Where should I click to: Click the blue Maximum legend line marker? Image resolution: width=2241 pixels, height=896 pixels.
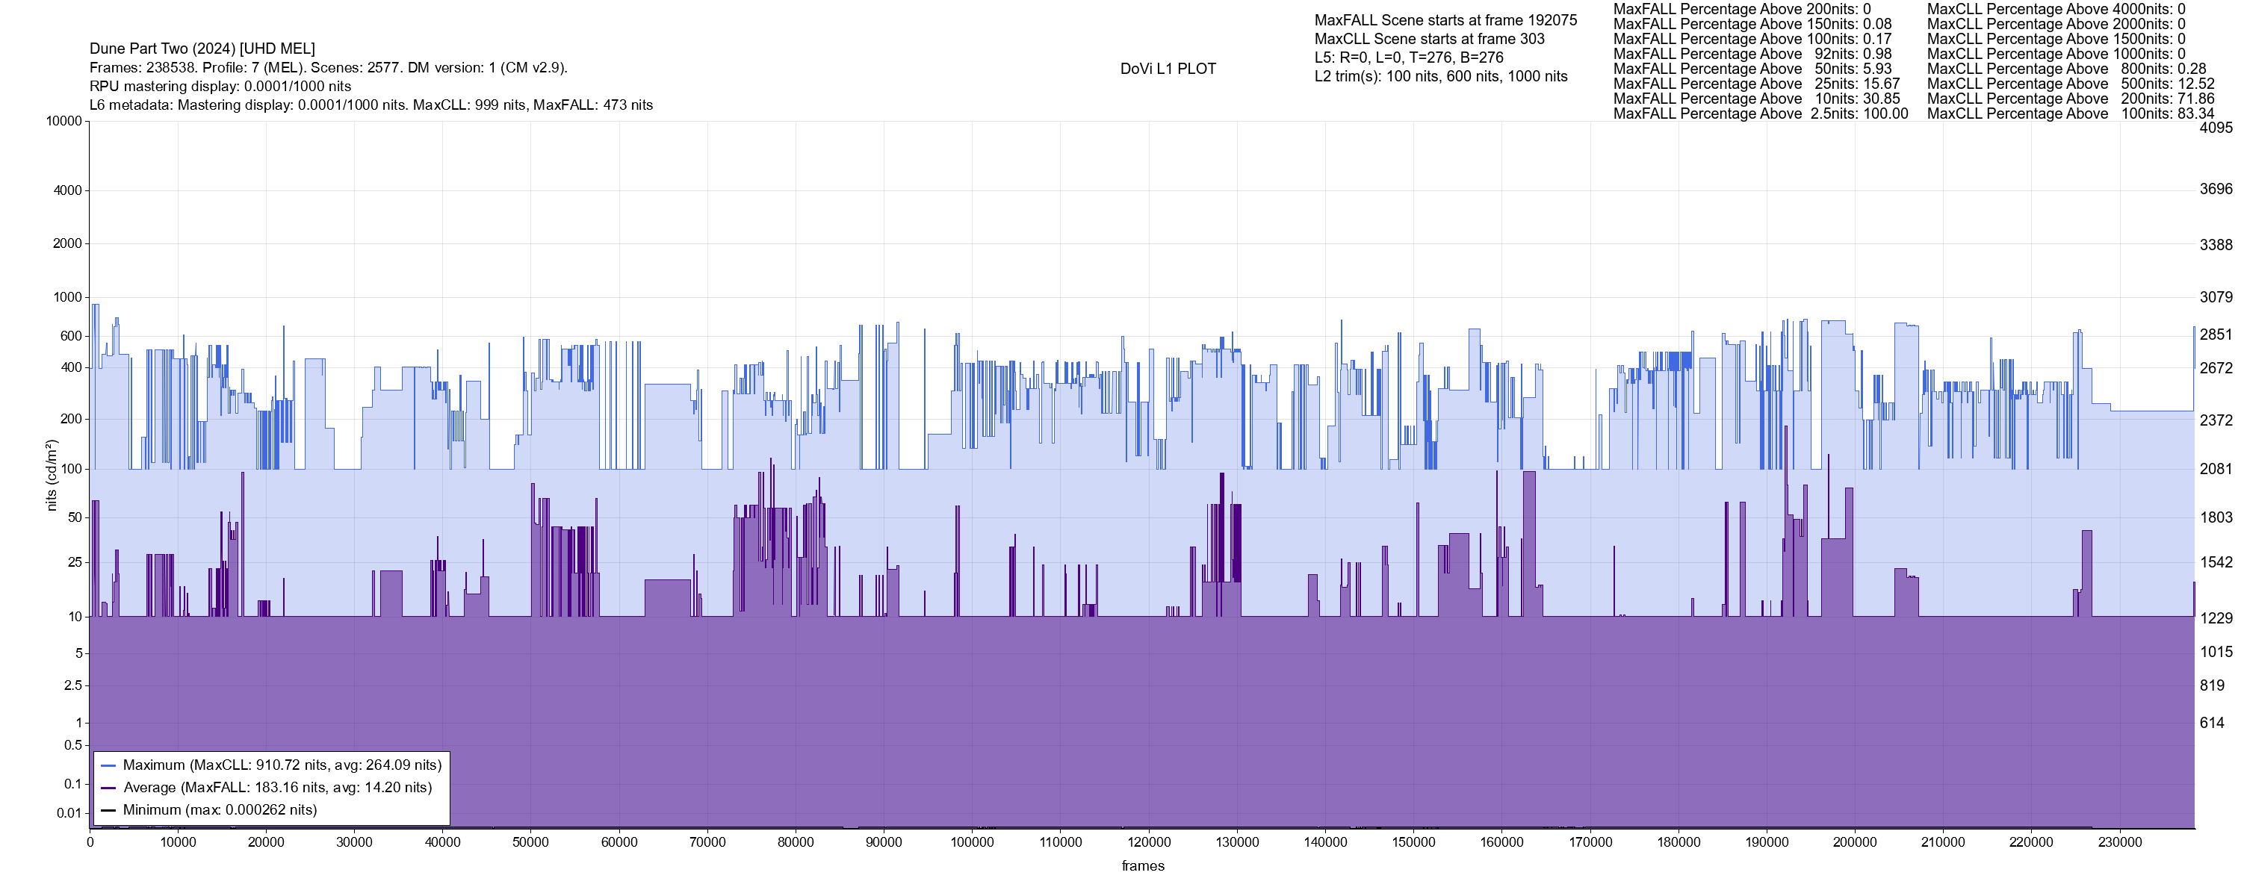pyautogui.click(x=109, y=765)
